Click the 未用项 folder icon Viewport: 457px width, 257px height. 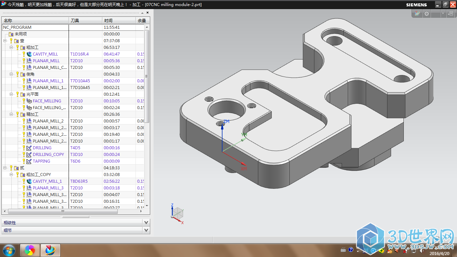point(11,34)
